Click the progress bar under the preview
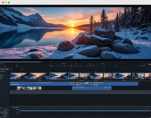151x118 pixels. click(75, 62)
